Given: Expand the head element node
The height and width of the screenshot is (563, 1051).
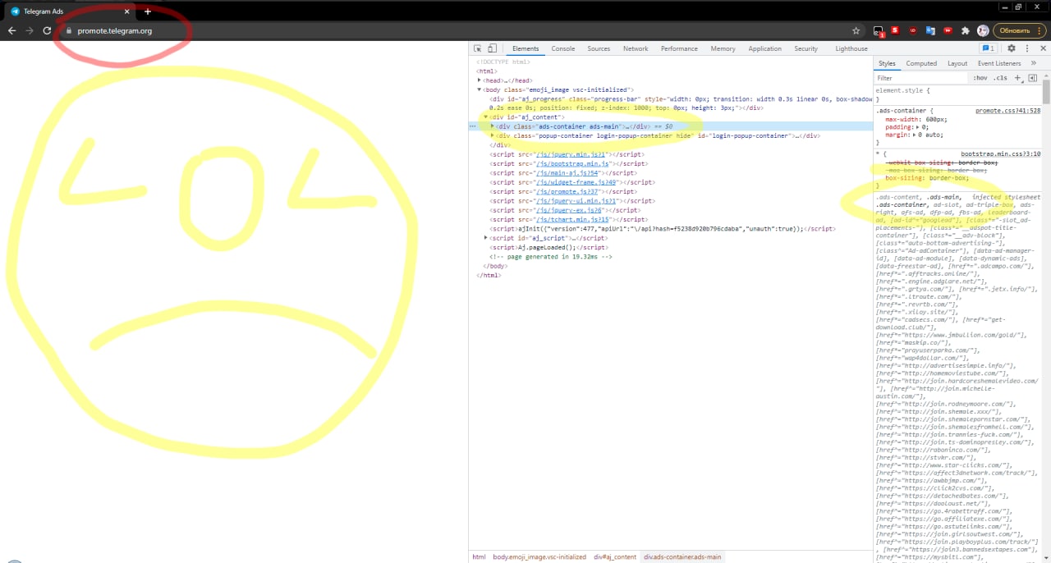Looking at the screenshot, I should tap(480, 80).
